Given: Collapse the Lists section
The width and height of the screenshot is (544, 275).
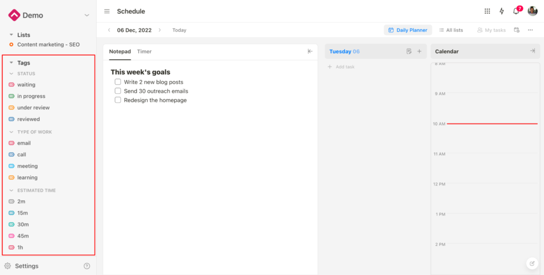Looking at the screenshot, I should (x=11, y=35).
